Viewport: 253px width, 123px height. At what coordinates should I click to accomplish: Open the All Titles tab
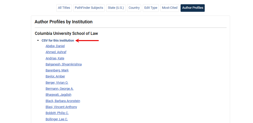tap(64, 8)
